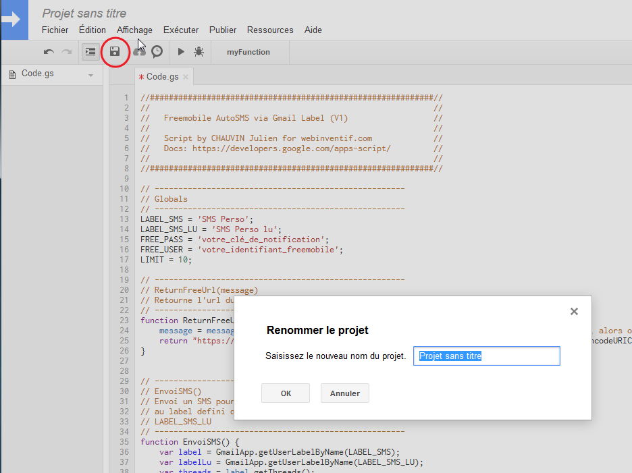Open the Ressources menu

click(x=270, y=30)
